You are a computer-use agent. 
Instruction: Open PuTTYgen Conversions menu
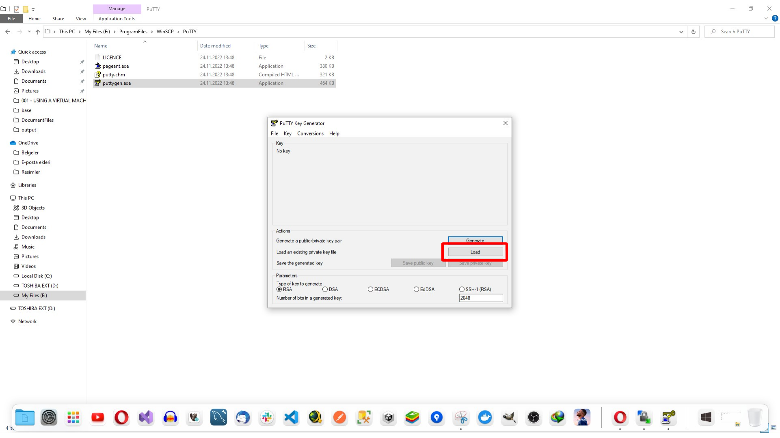tap(310, 133)
